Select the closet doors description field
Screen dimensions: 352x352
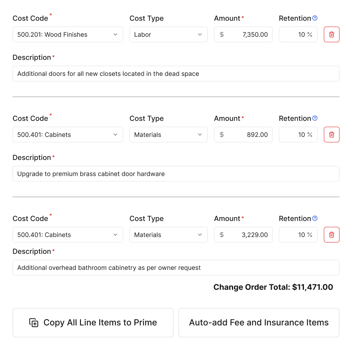point(176,74)
